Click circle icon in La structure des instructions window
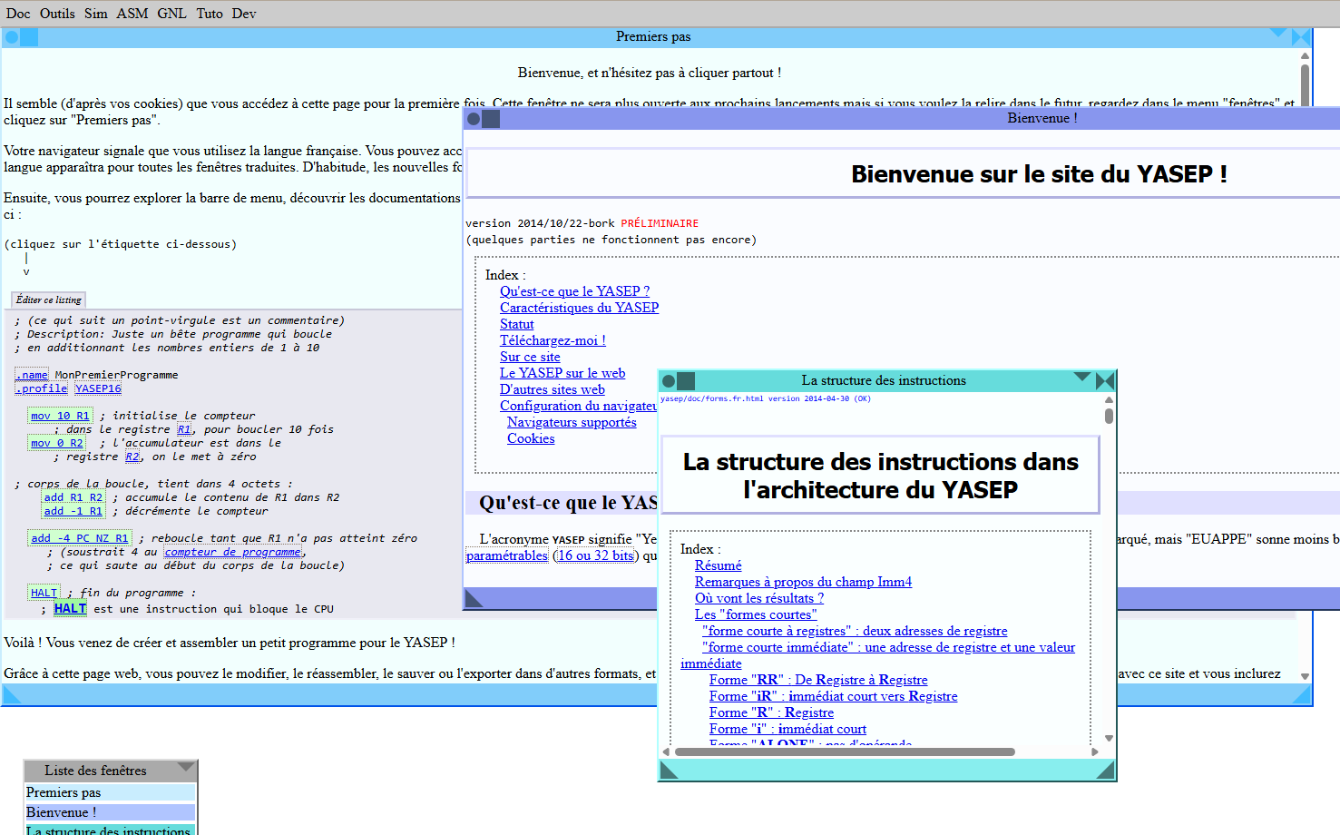 tap(669, 381)
